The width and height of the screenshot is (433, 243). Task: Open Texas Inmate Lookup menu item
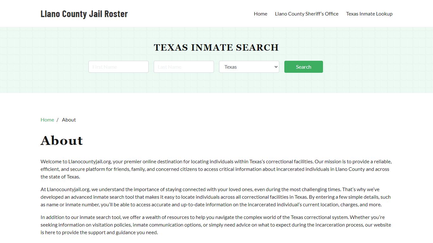[x=369, y=14]
